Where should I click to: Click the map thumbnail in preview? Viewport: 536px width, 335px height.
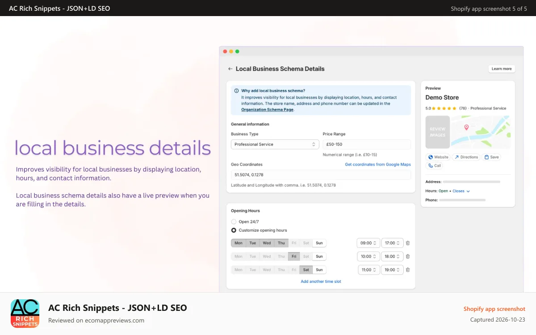point(481,132)
